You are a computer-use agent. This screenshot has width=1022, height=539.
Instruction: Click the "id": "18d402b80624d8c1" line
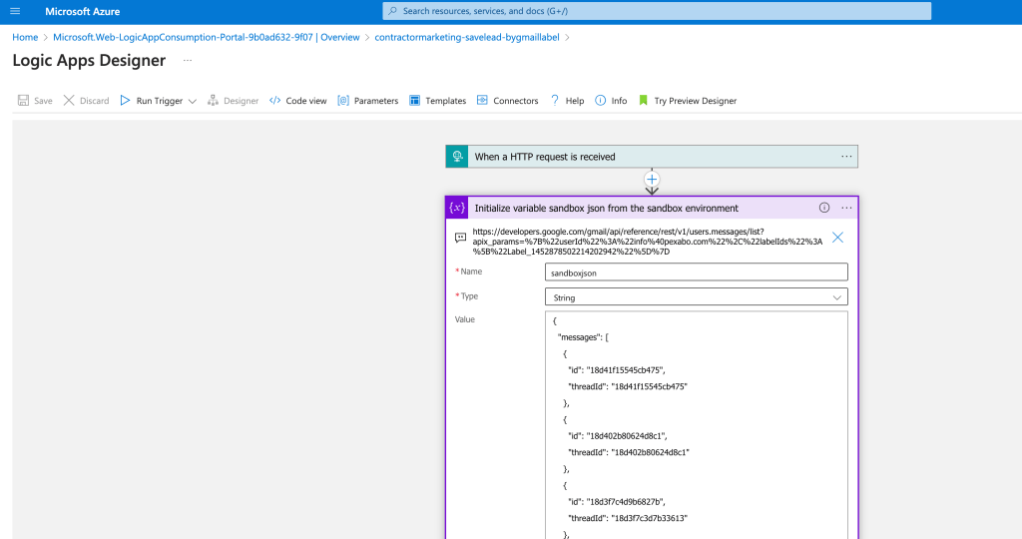[617, 436]
